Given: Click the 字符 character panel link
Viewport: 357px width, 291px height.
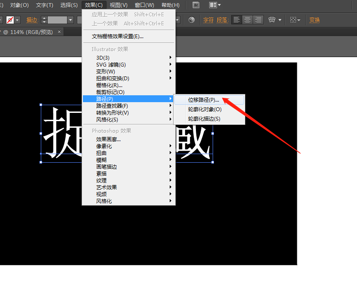Looking at the screenshot, I should [x=208, y=20].
